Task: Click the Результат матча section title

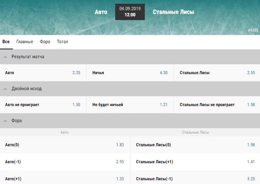Action: pyautogui.click(x=28, y=57)
